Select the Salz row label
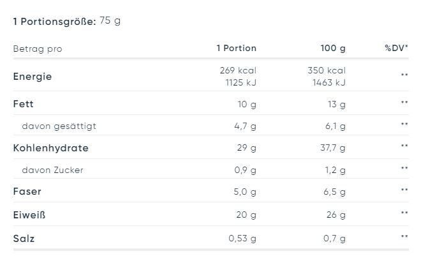The width and height of the screenshot is (421, 256). (24, 239)
